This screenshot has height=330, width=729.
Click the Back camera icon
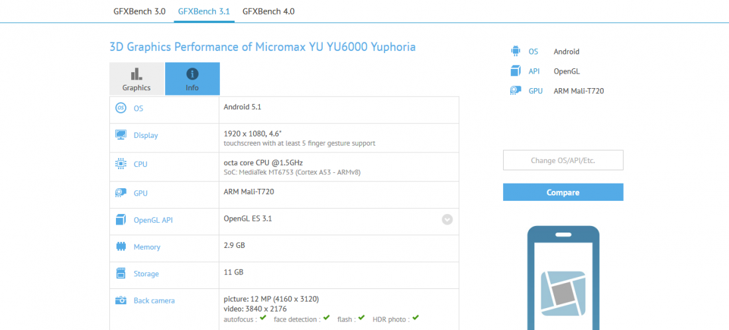(x=121, y=300)
